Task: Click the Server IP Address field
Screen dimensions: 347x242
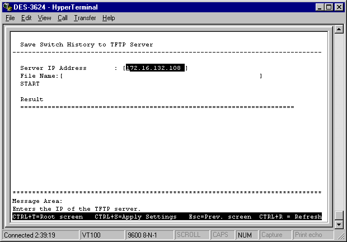Action: coord(156,68)
